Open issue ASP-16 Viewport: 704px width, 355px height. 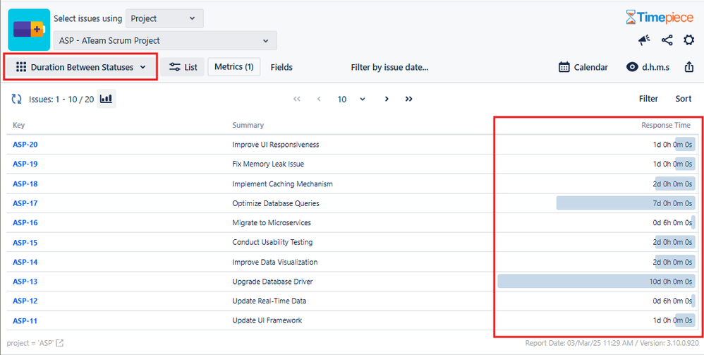25,222
